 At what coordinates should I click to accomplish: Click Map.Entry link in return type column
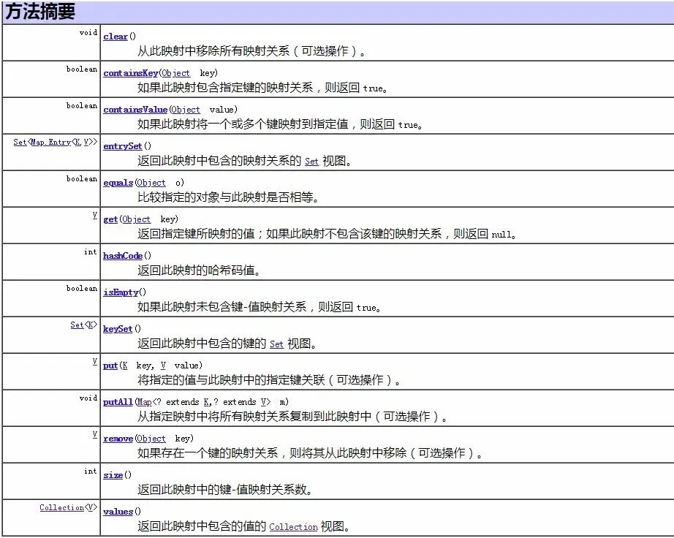click(50, 142)
